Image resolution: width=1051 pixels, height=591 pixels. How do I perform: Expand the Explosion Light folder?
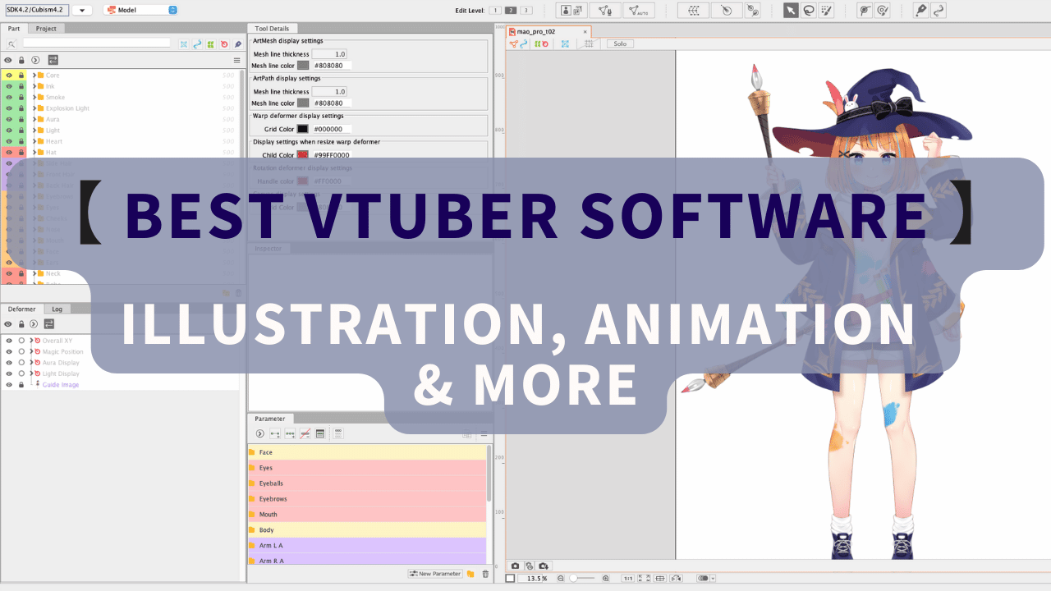click(34, 108)
